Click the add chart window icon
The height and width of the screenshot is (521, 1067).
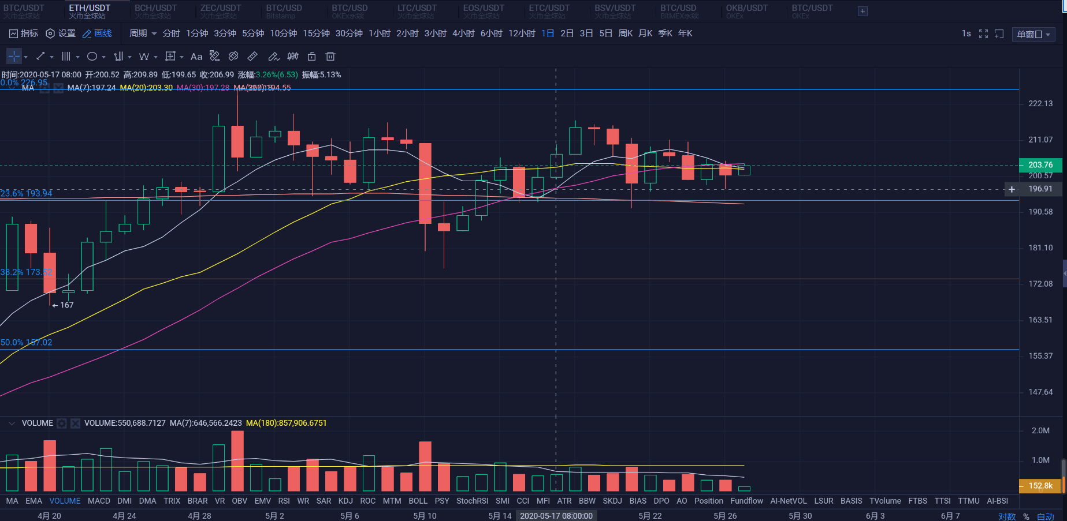(999, 34)
